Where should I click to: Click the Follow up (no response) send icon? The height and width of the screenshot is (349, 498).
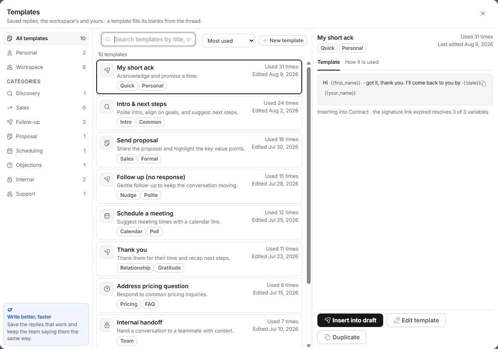pyautogui.click(x=107, y=180)
